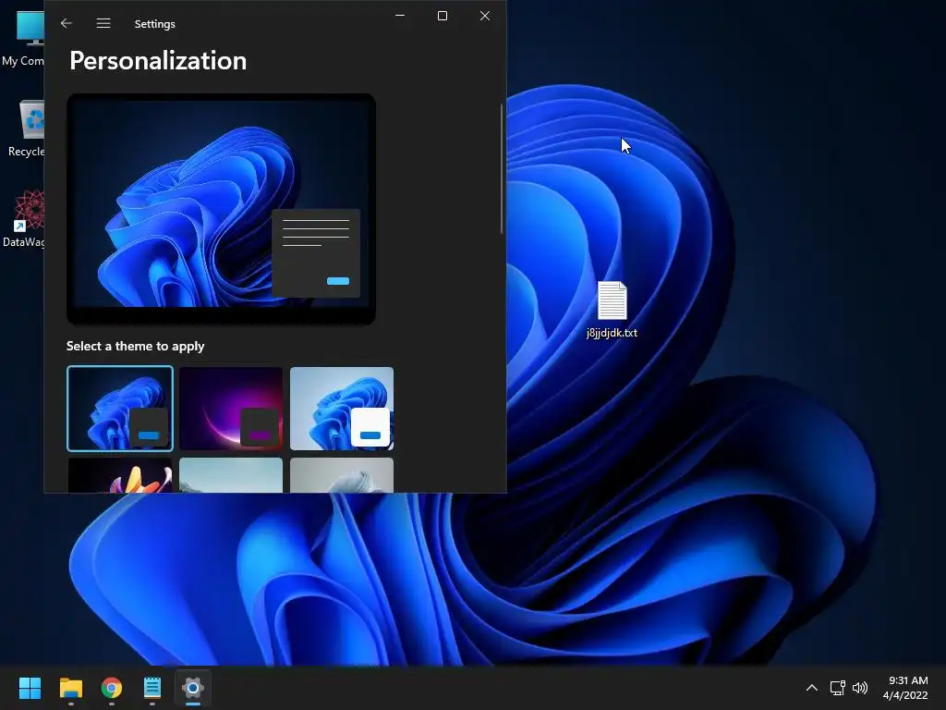
Task: Choose the colorful flower theme thumbnail
Action: click(120, 475)
